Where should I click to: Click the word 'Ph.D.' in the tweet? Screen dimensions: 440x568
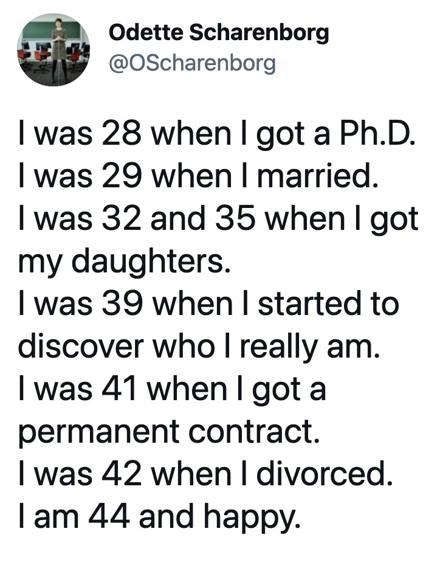point(377,134)
